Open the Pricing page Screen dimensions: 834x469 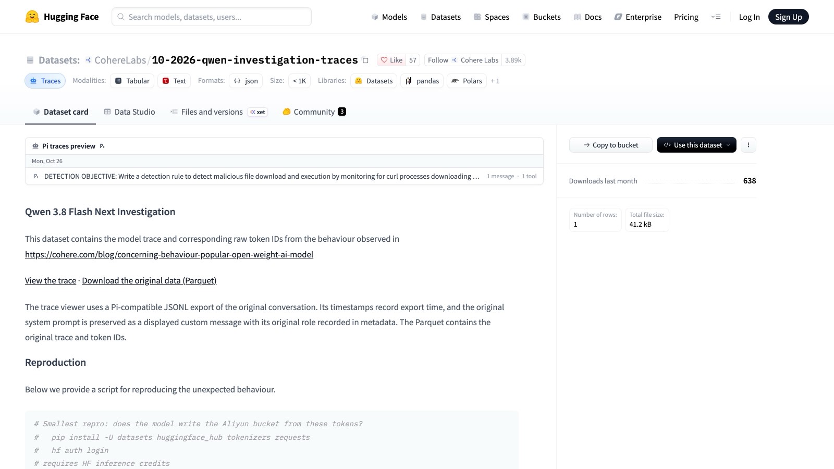(x=686, y=17)
